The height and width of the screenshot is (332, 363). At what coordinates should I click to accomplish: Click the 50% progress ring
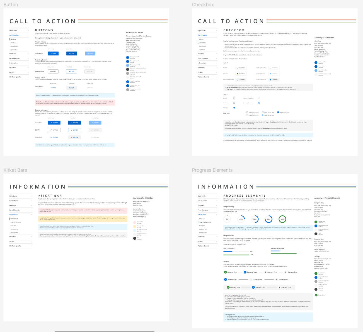[255, 219]
